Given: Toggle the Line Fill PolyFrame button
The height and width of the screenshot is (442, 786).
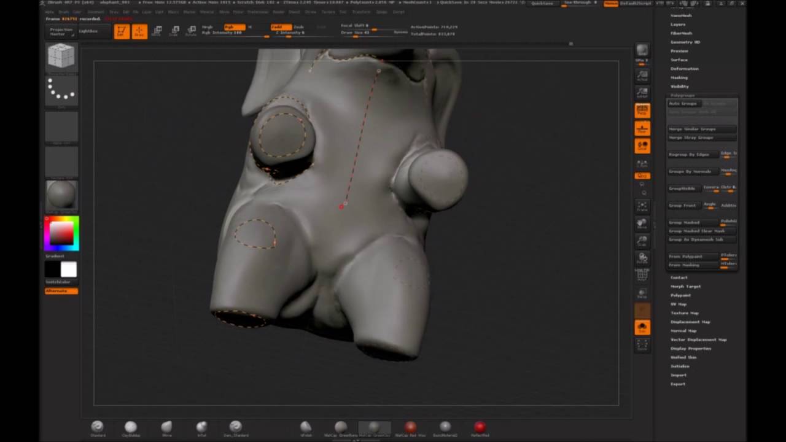Looking at the screenshot, I should pyautogui.click(x=642, y=274).
